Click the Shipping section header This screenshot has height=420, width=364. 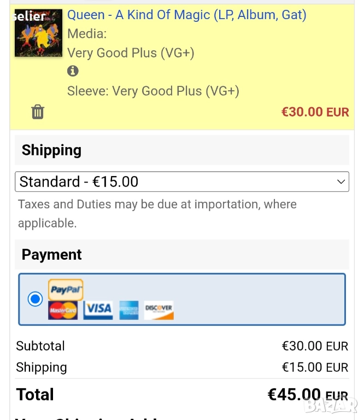51,150
